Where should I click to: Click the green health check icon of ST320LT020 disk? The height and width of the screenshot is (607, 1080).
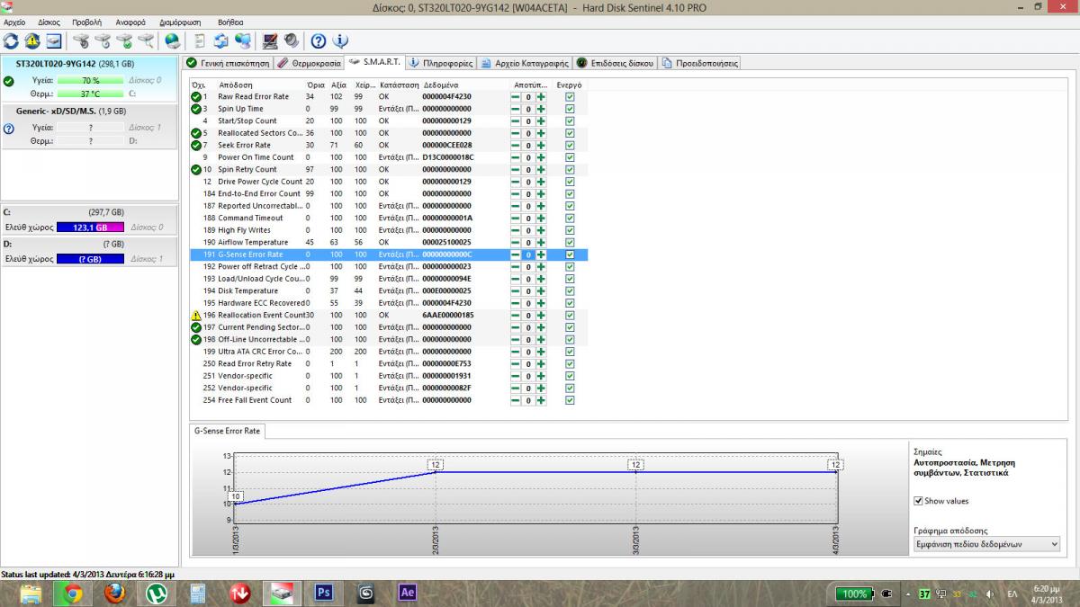pyautogui.click(x=9, y=81)
